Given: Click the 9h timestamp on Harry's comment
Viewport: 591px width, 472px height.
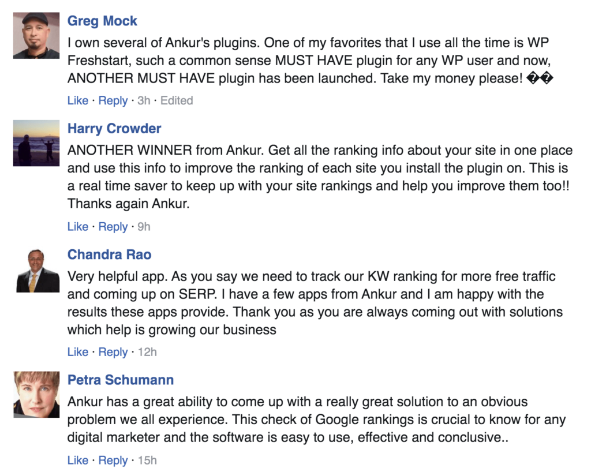Looking at the screenshot, I should click(144, 226).
